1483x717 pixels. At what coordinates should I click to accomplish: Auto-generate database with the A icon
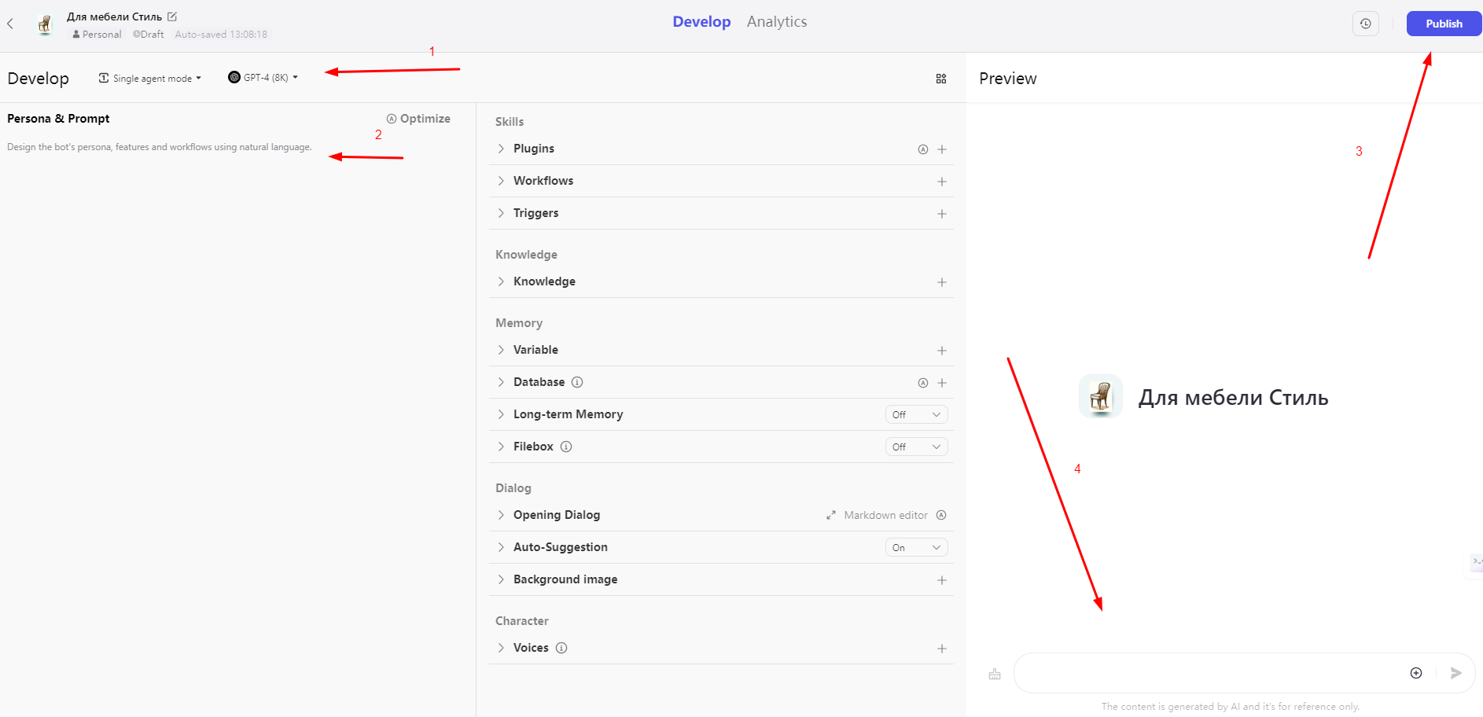tap(923, 383)
